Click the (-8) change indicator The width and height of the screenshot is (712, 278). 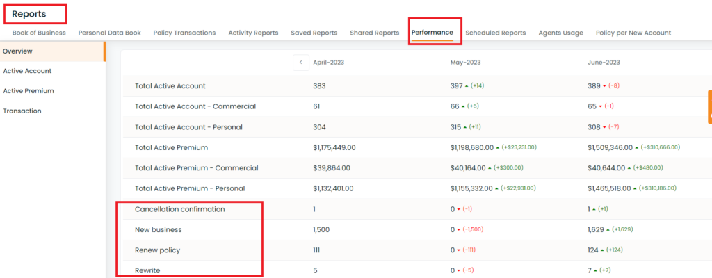pyautogui.click(x=614, y=86)
